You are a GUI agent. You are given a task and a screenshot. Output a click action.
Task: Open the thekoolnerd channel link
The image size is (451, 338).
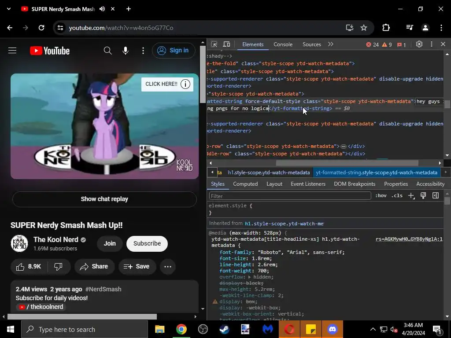coord(41,307)
